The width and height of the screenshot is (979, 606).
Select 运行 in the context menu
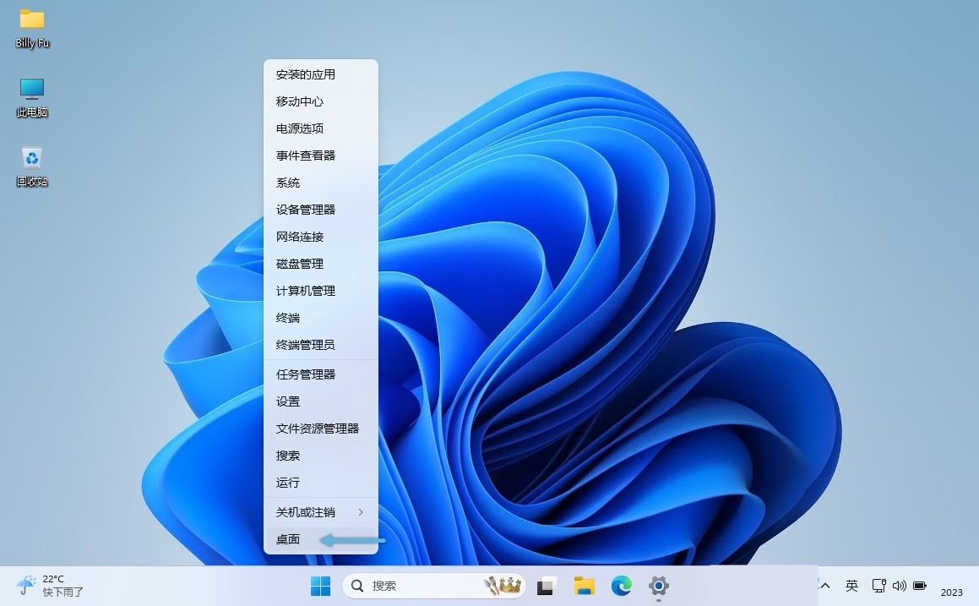pos(321,483)
